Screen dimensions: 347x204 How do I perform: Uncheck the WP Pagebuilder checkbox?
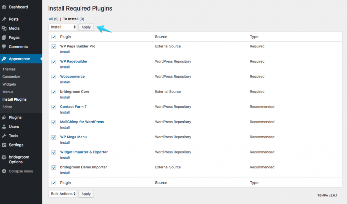(x=54, y=62)
